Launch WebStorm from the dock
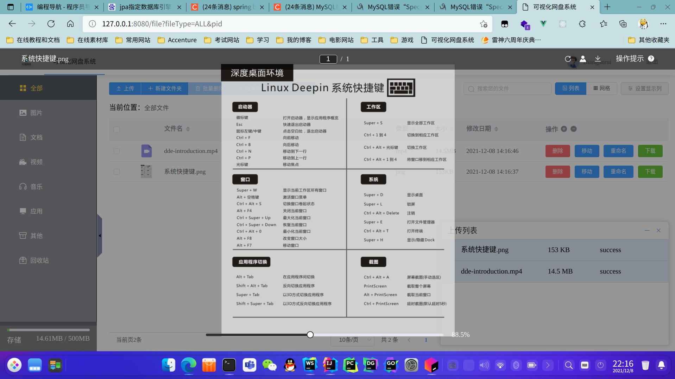This screenshot has width=675, height=379. (x=310, y=365)
